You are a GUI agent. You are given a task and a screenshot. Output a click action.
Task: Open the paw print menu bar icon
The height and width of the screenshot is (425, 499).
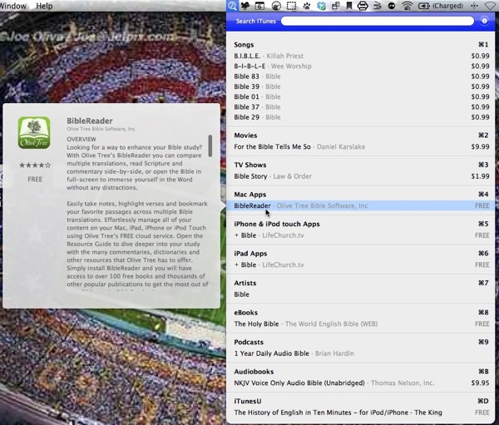point(306,6)
